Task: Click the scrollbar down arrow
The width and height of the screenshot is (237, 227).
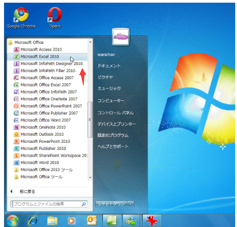Action: [x=90, y=178]
